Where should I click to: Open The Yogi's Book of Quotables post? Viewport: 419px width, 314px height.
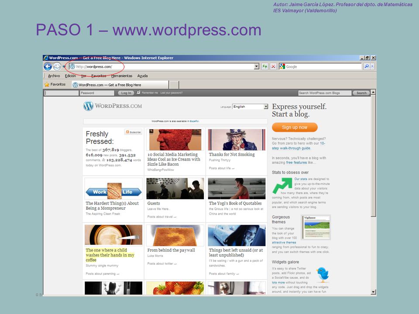235,204
